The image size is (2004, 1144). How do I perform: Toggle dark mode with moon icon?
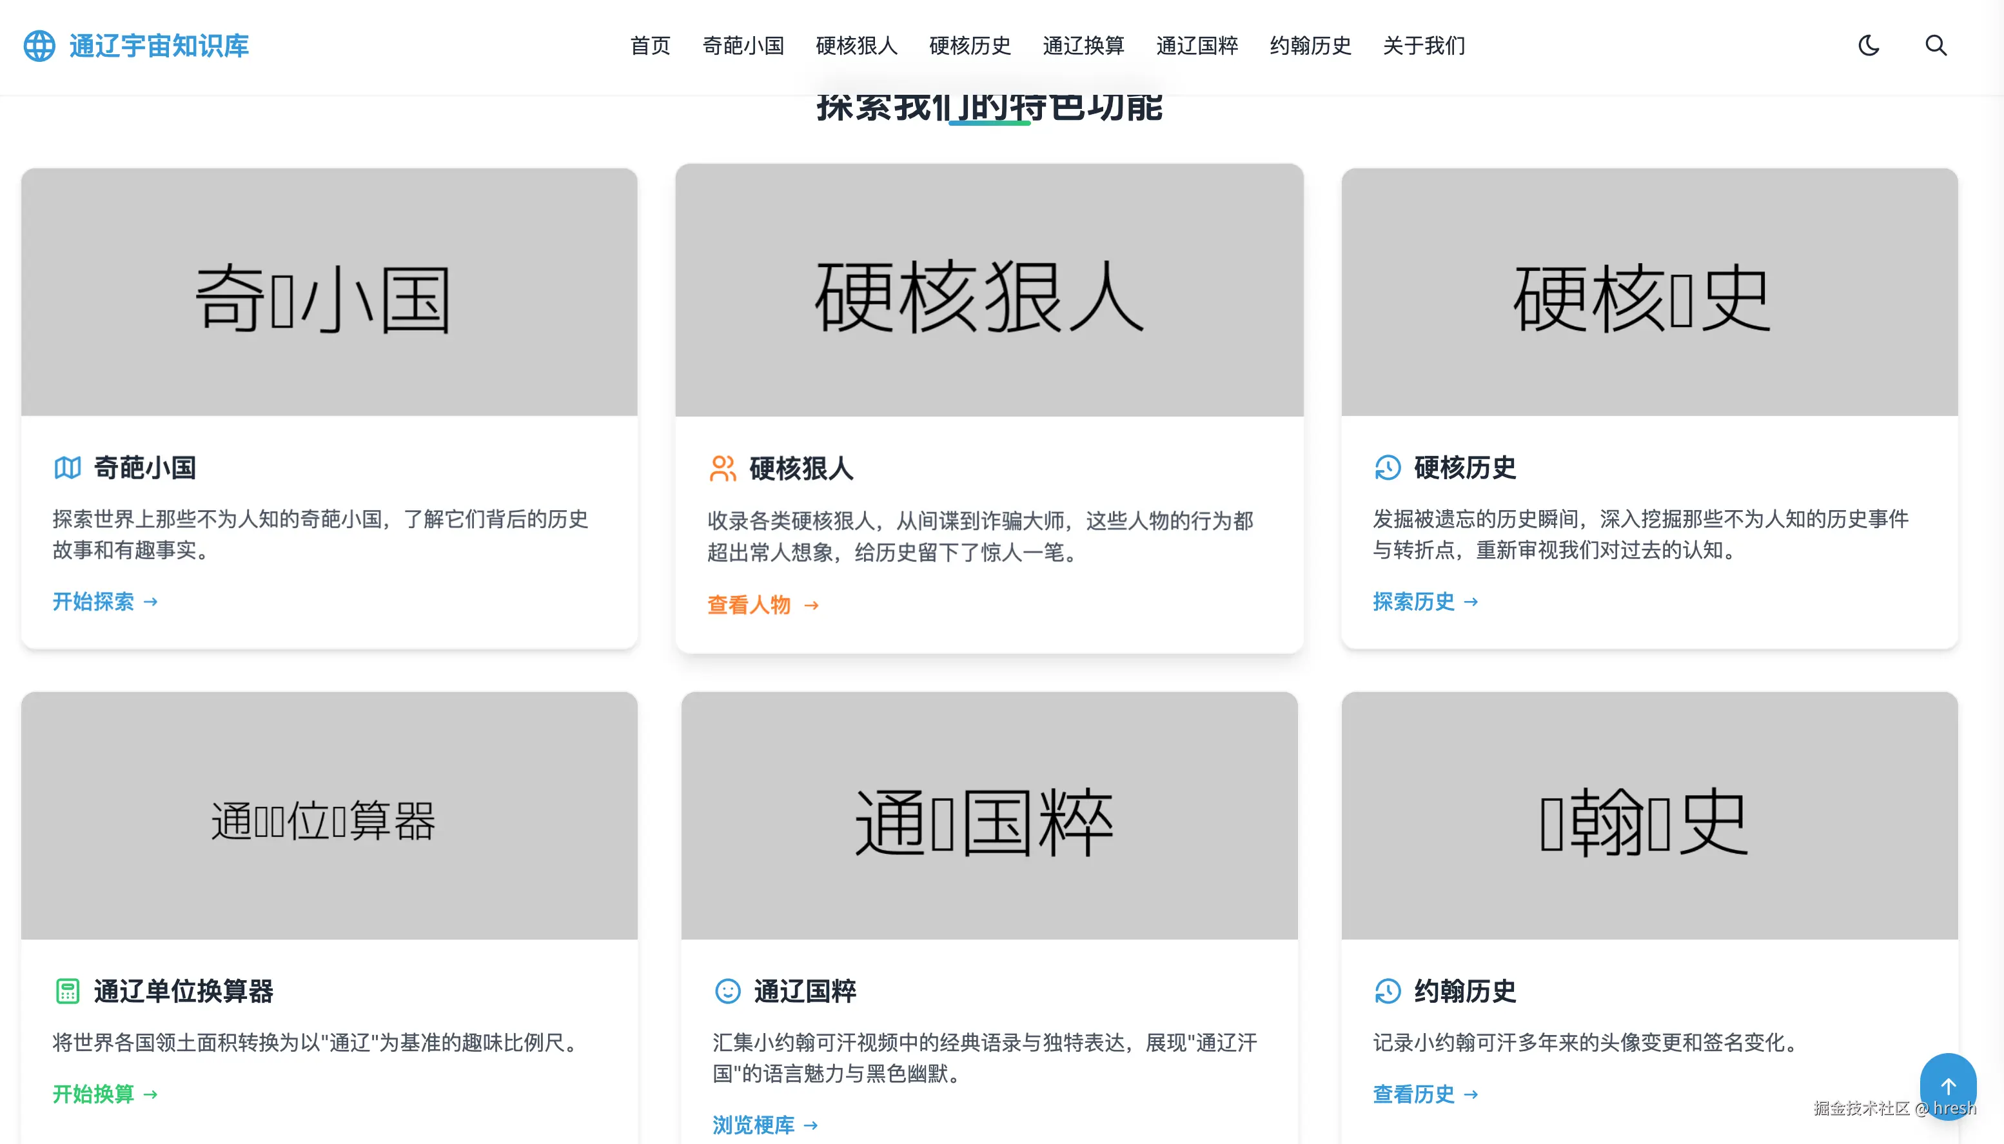pyautogui.click(x=1868, y=46)
